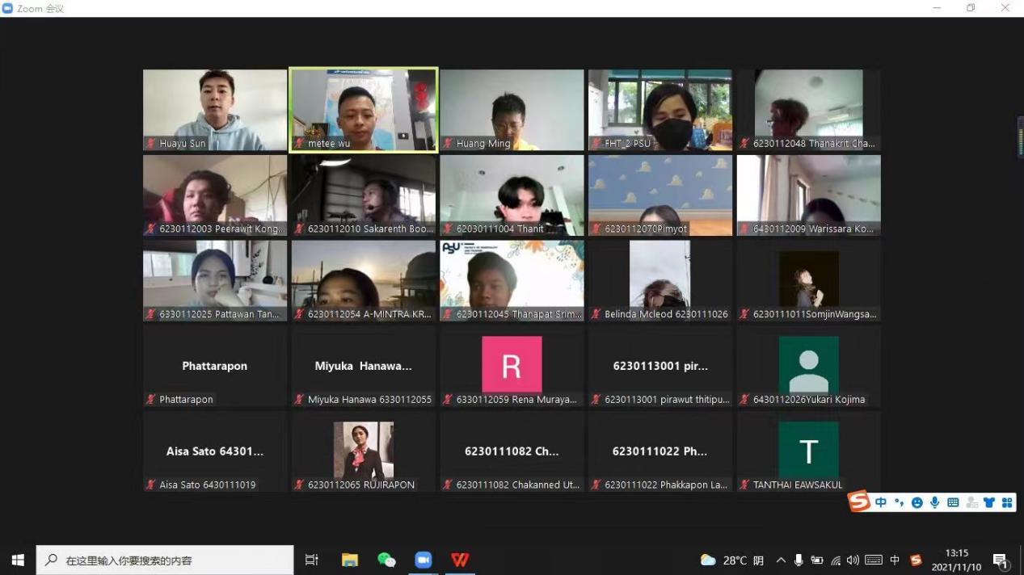Toggle the taskbar 中 input language indicator

(x=895, y=560)
